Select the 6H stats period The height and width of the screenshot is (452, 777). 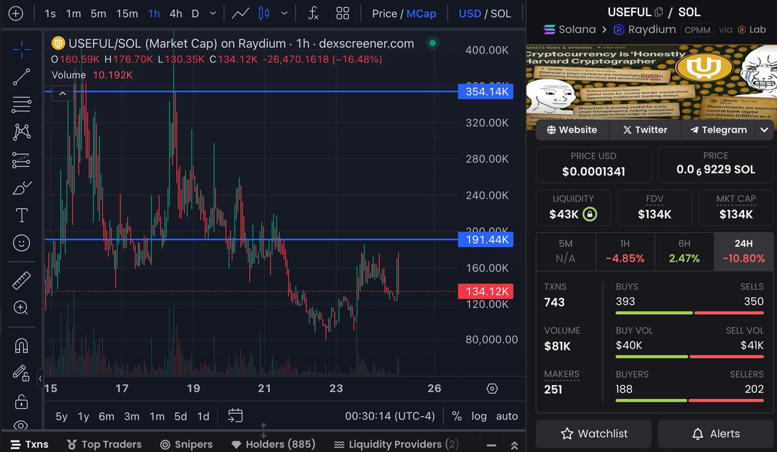click(684, 251)
